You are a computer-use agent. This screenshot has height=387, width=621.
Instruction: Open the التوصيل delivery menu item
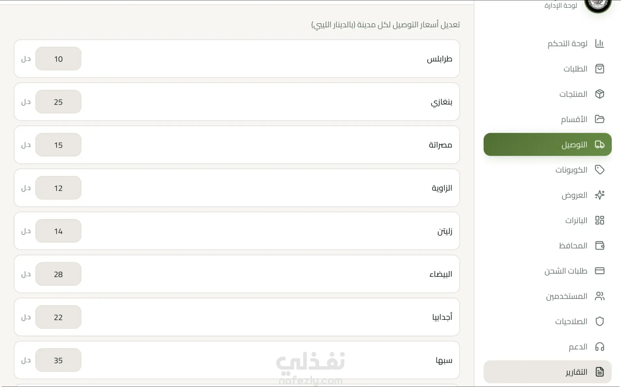click(x=547, y=144)
